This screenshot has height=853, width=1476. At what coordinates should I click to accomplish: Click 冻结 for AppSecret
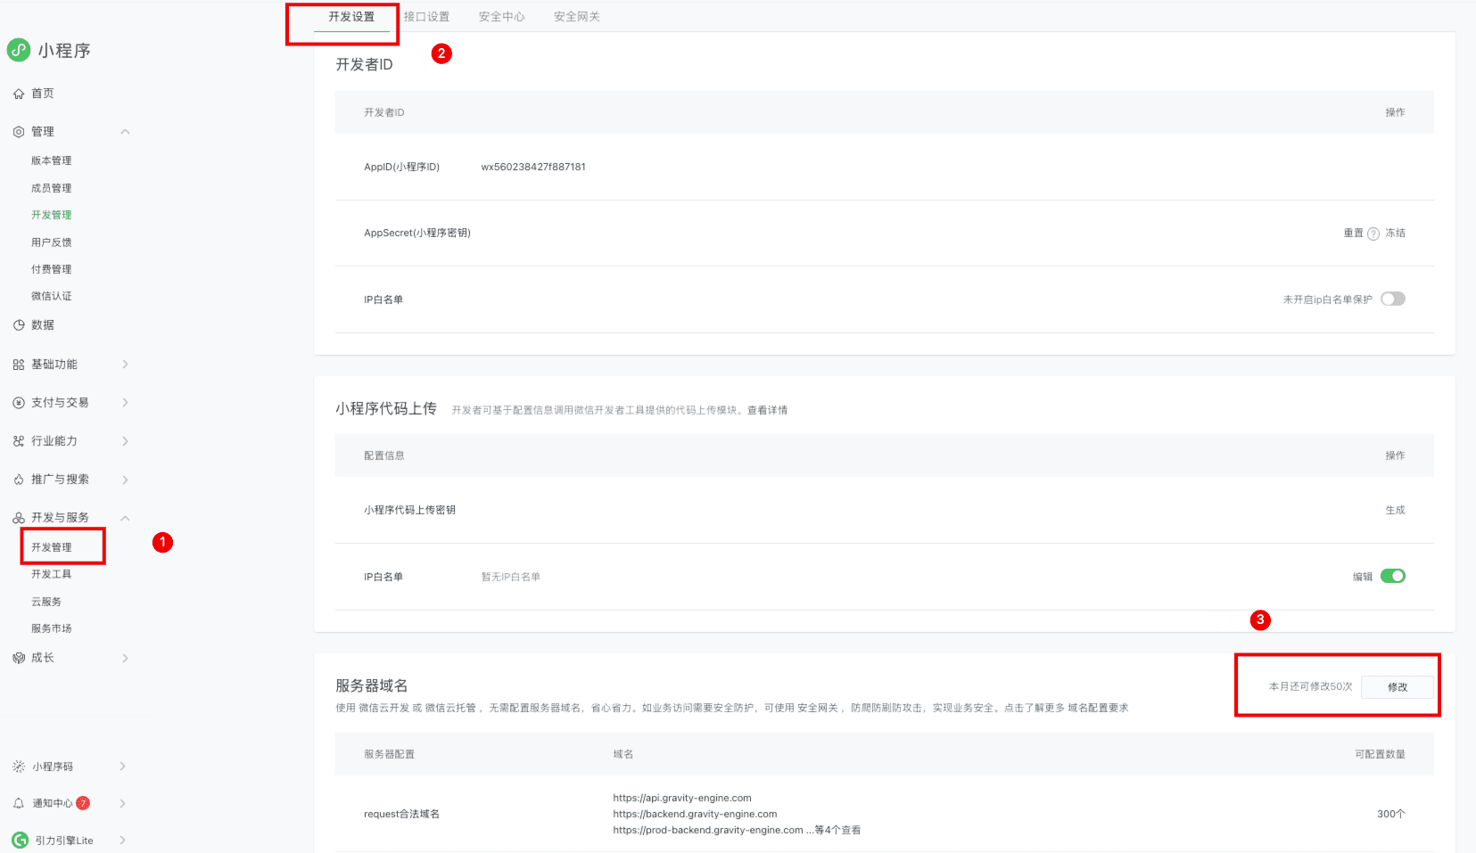(1395, 234)
